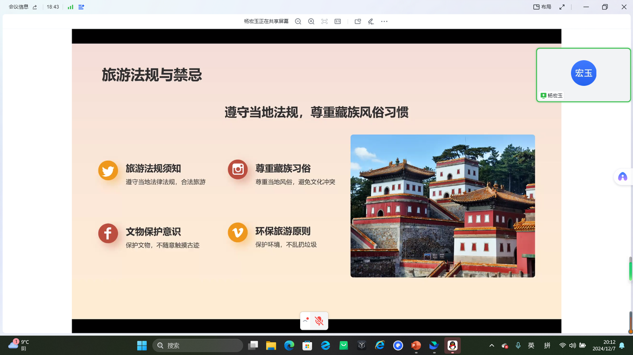Open the blue AI meeting notes icon
The image size is (633, 355).
82,7
